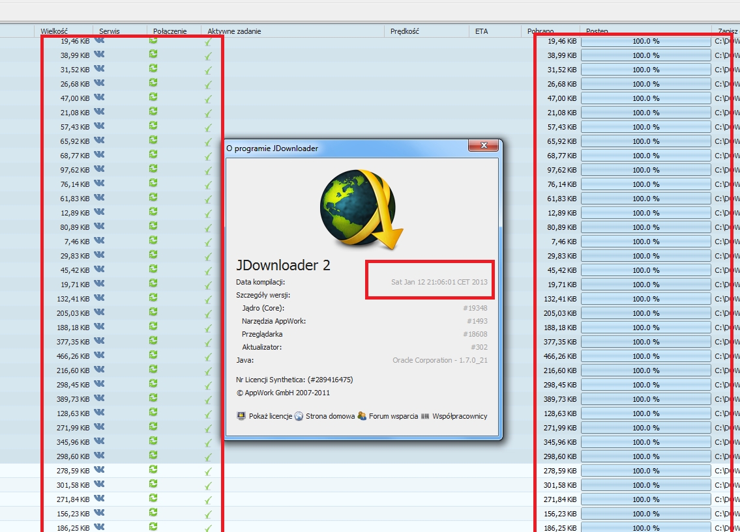Select the Przeglądarka version "#18608"

tap(475, 334)
